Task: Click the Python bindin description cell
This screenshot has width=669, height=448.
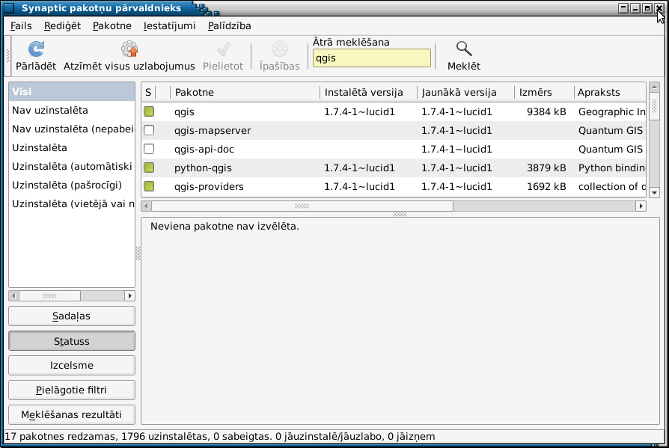Action: pyautogui.click(x=612, y=168)
